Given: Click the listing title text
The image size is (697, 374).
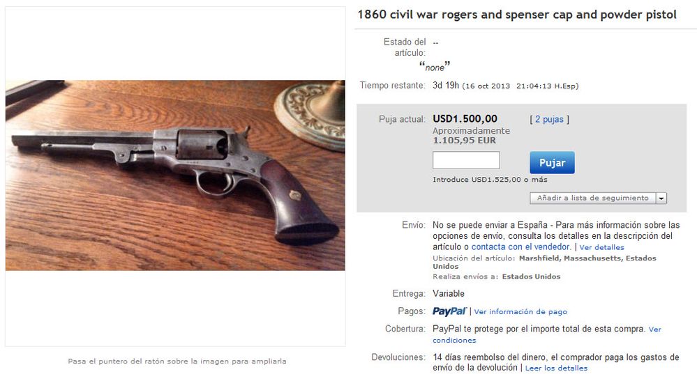Looking at the screenshot, I should point(517,15).
